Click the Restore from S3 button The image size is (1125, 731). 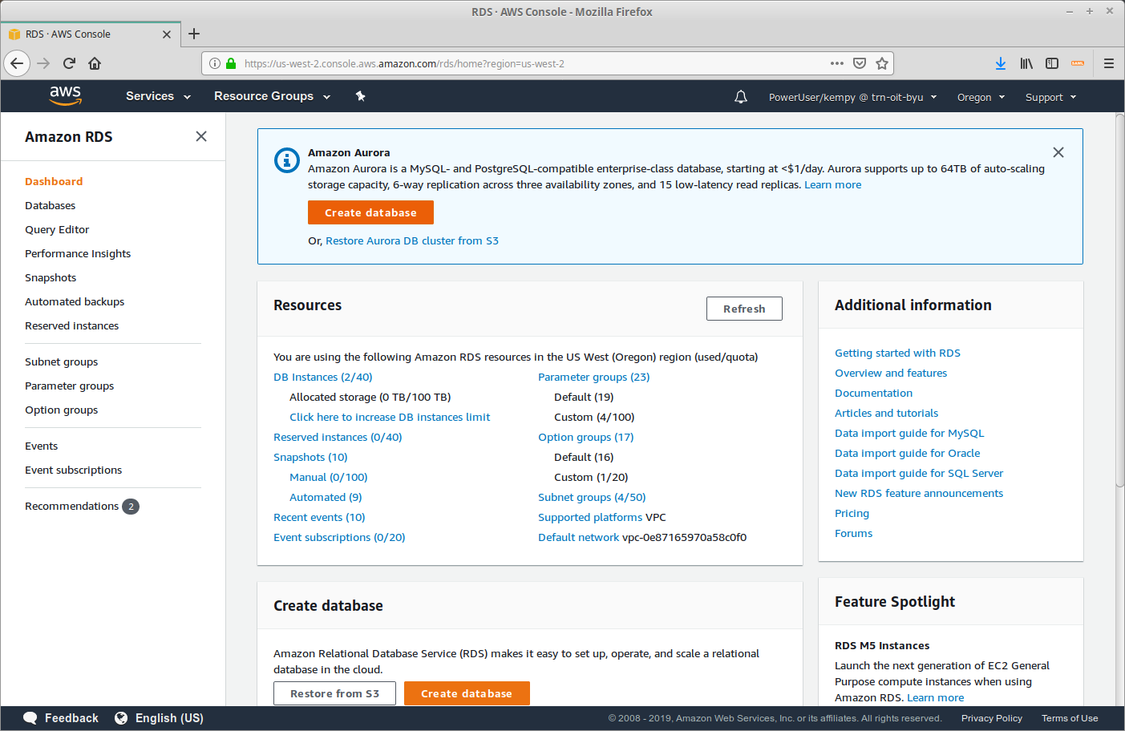tap(334, 693)
